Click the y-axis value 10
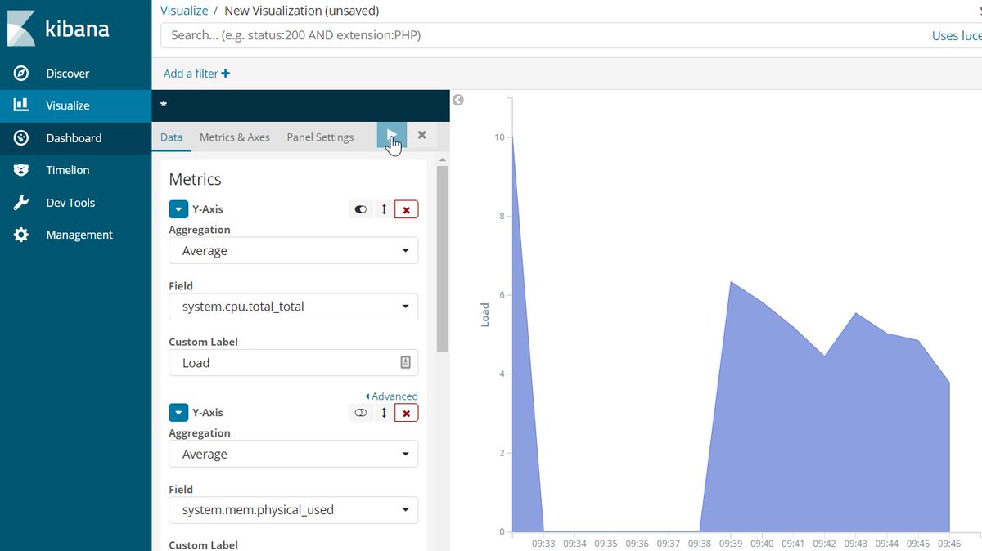982x551 pixels. pos(499,137)
